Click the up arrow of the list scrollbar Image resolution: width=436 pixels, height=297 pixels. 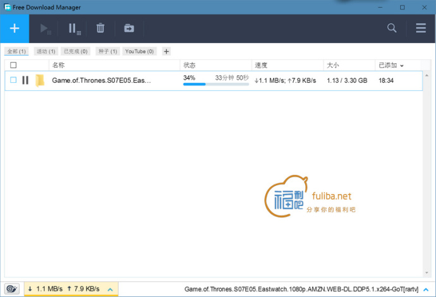427,75
